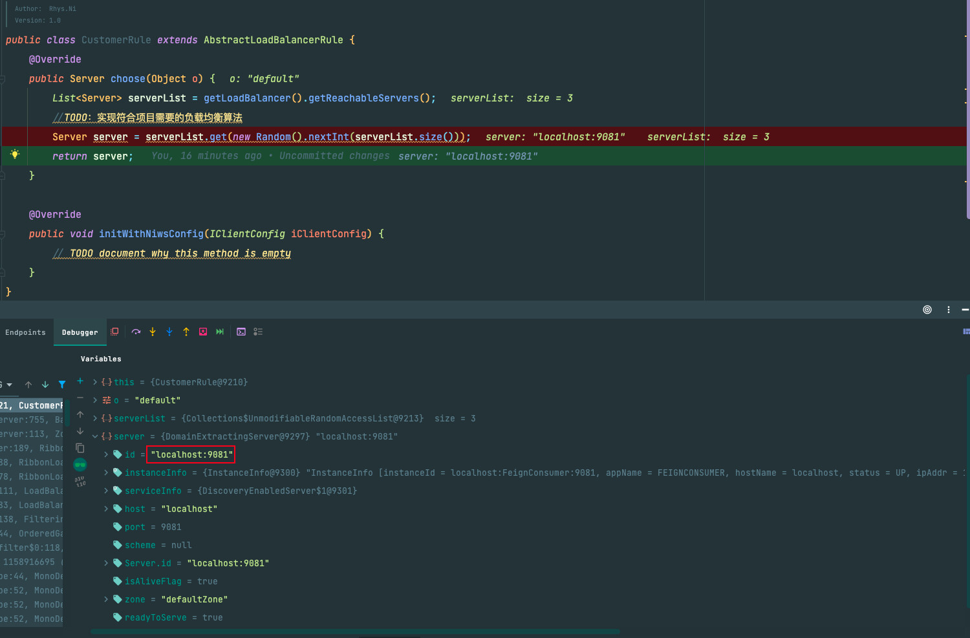Image resolution: width=970 pixels, height=638 pixels.
Task: Click the lightbulb intention icon in gutter
Action: point(15,154)
